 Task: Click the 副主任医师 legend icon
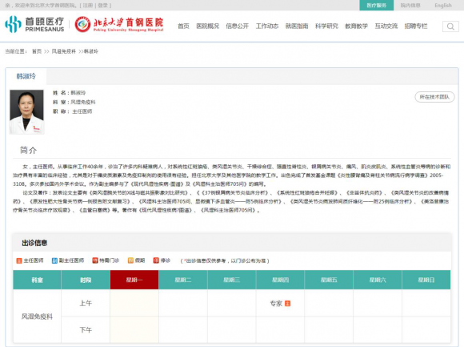point(54,260)
